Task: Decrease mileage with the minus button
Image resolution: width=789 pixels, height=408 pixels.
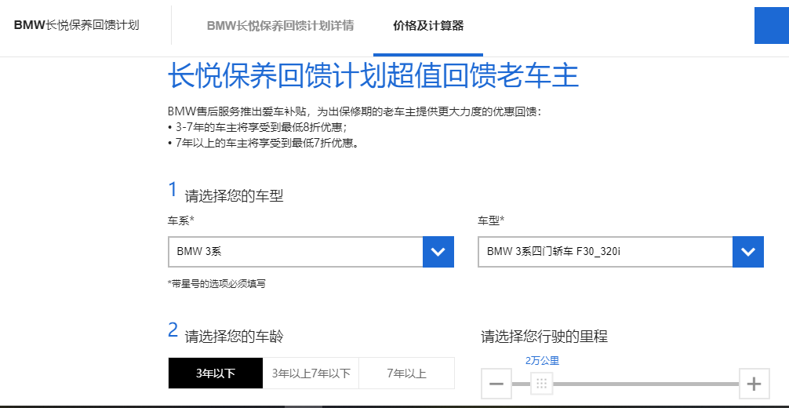Action: [x=496, y=384]
